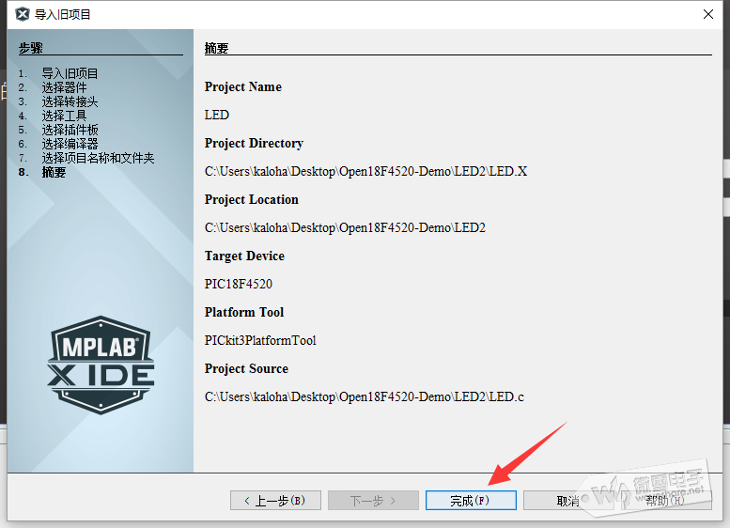Select step 7 选择项目名称和文件夹

pyautogui.click(x=98, y=158)
